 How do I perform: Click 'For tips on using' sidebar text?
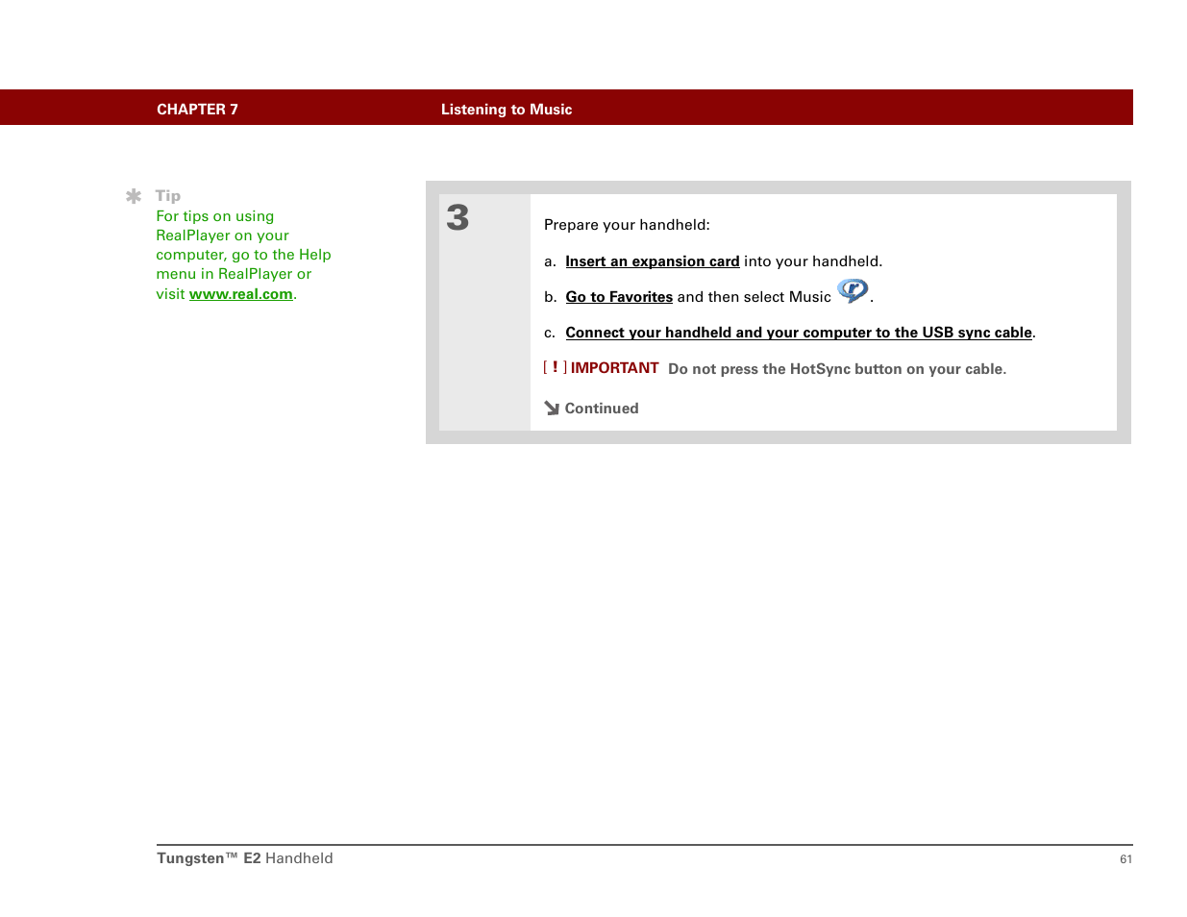tap(215, 216)
